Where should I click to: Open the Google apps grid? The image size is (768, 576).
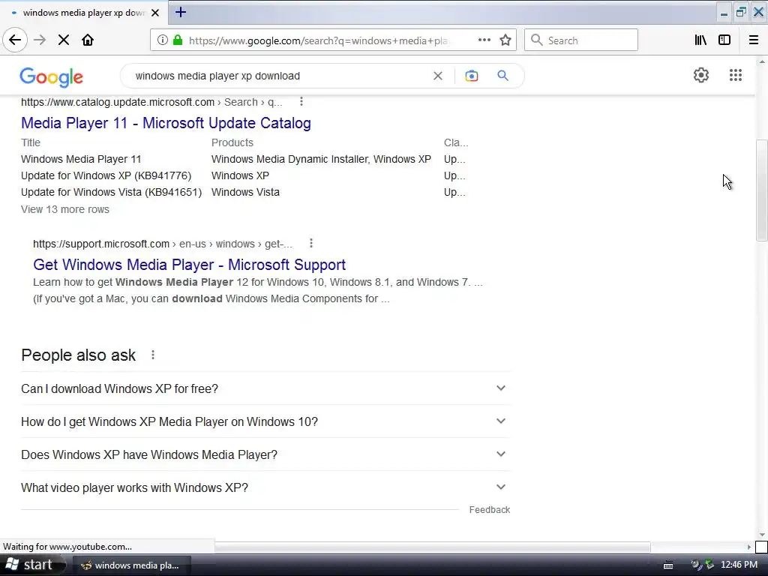[736, 75]
